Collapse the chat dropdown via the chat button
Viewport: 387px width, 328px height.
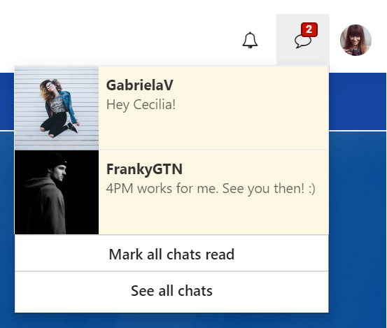coord(303,39)
